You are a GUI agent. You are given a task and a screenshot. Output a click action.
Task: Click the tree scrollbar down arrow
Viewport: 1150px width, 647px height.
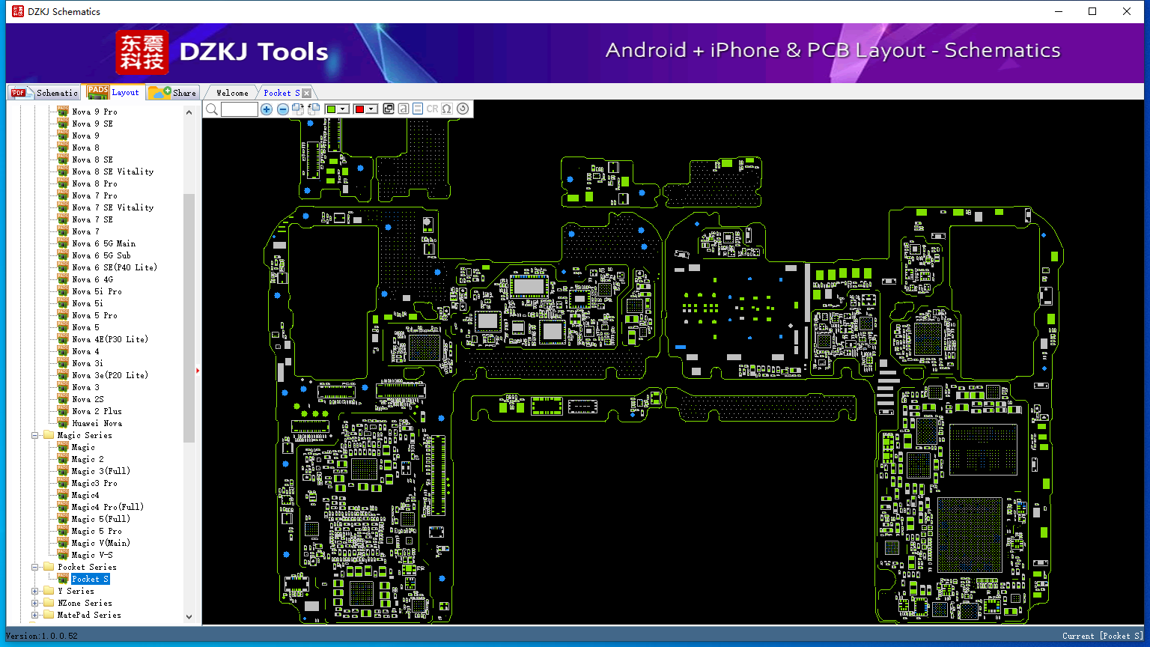click(x=189, y=617)
